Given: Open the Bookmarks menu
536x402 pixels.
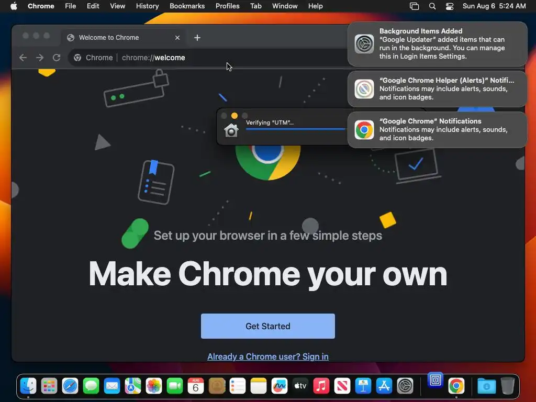Looking at the screenshot, I should (187, 6).
